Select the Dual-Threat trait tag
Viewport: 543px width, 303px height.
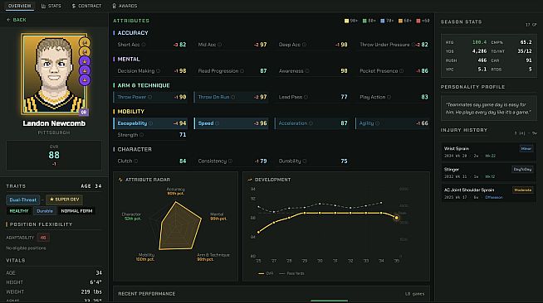tap(23, 200)
